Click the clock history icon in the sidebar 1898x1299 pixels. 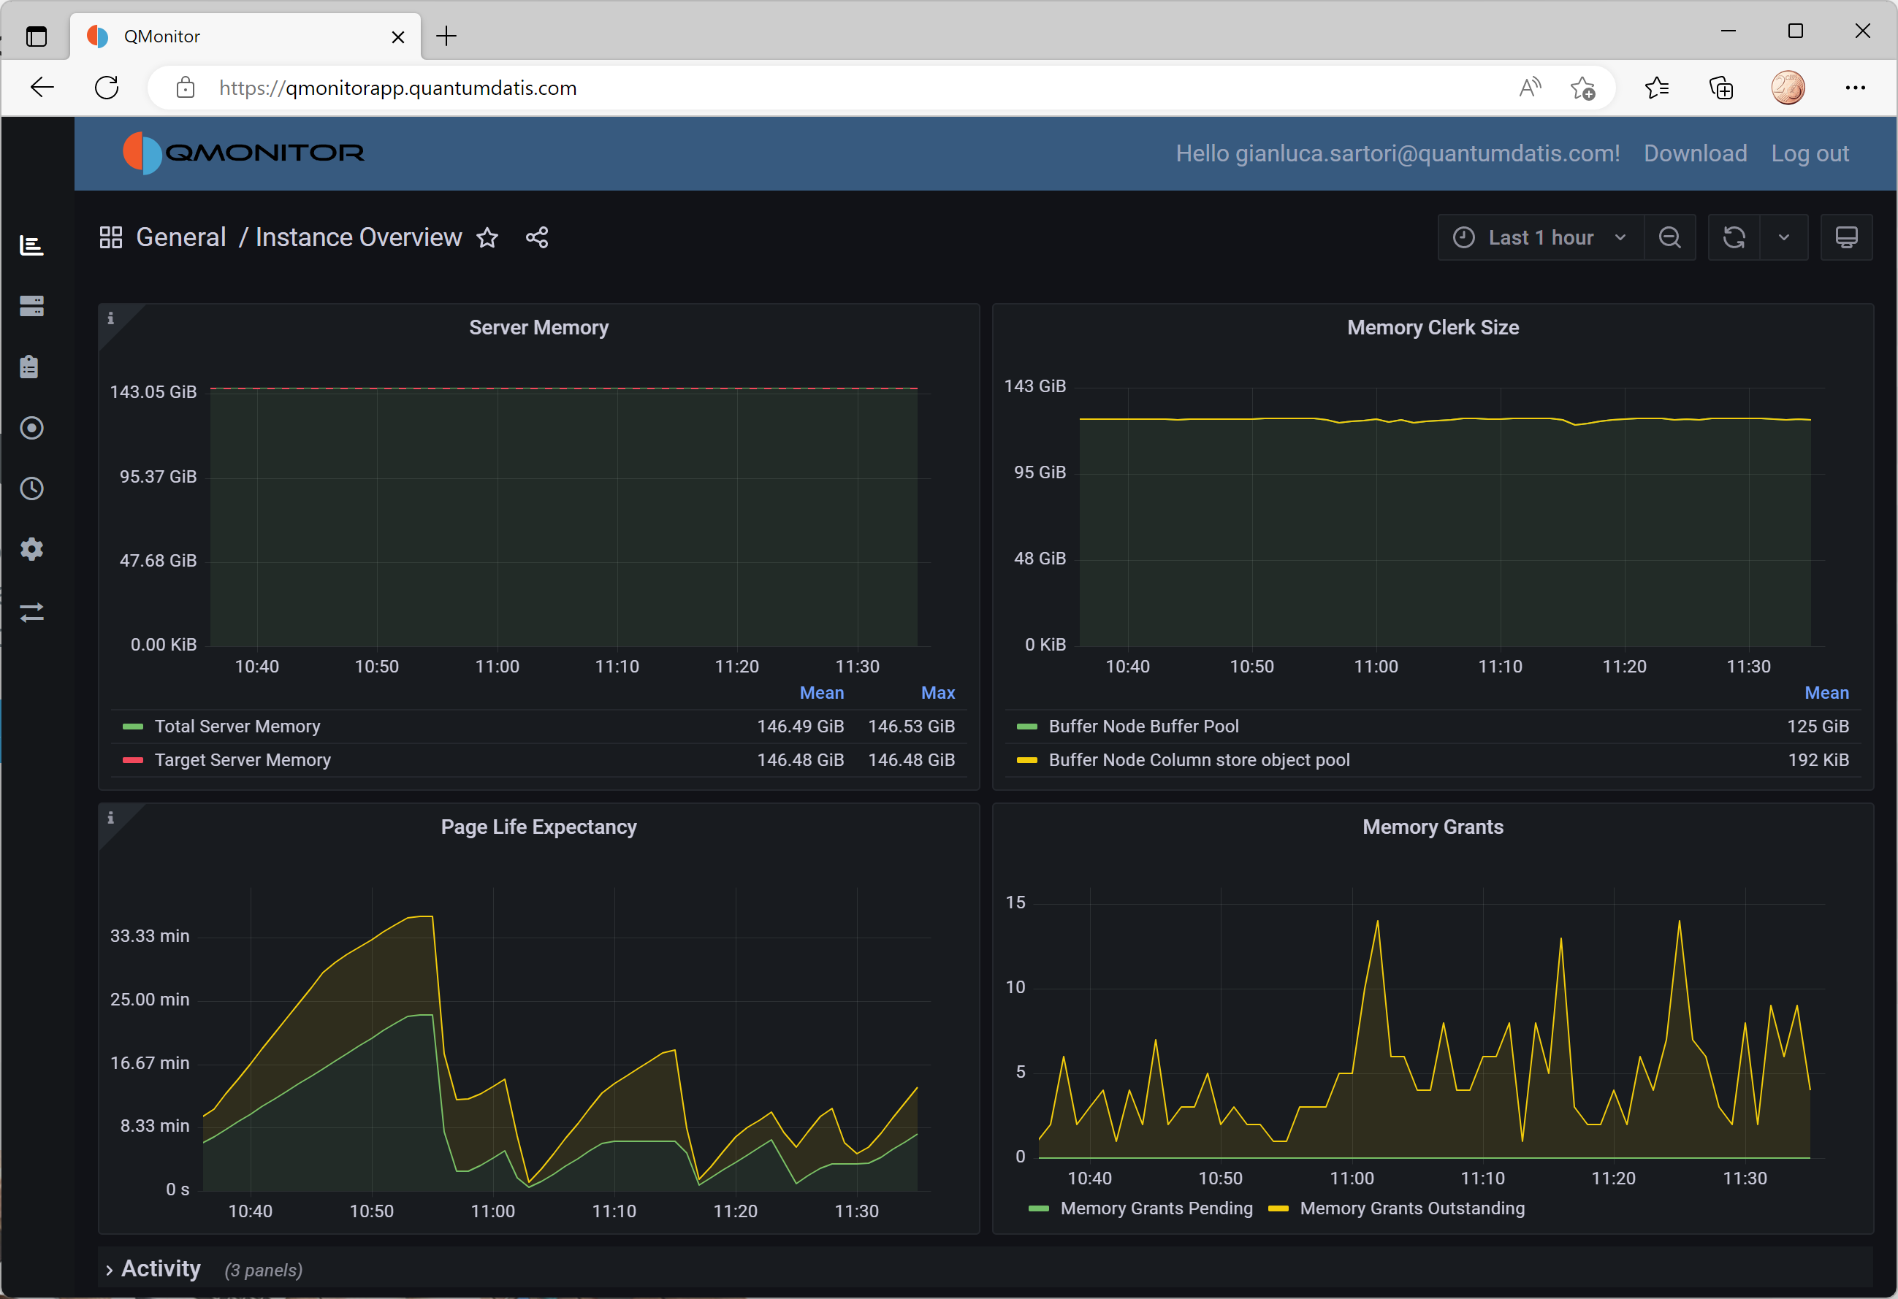click(x=32, y=488)
